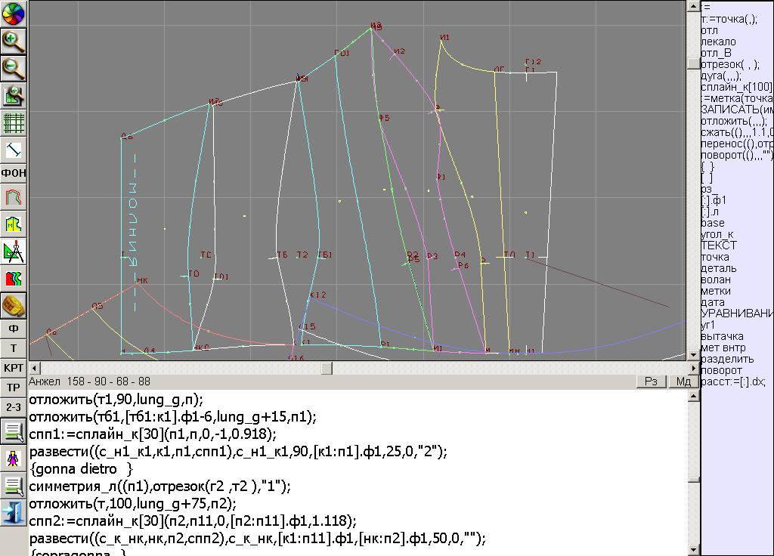Click code editor scrollbar up arrow
Screen dimensions: 774x556
pos(693,396)
